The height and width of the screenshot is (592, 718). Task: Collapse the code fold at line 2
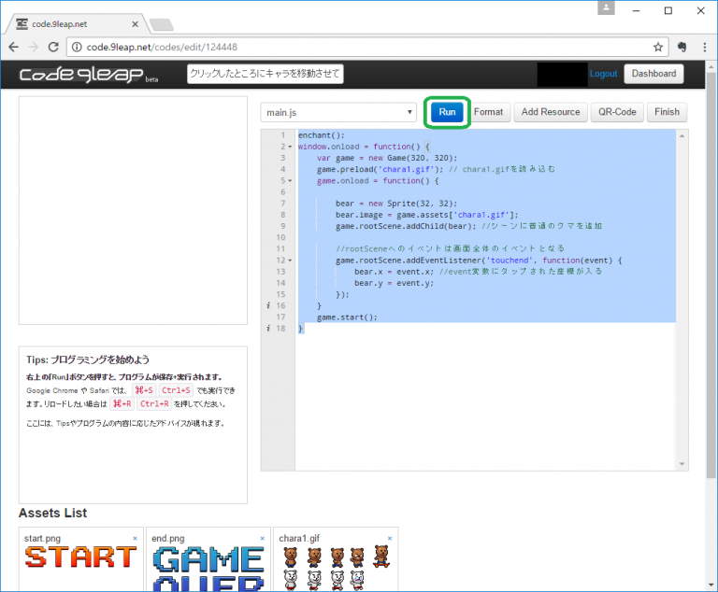click(290, 147)
